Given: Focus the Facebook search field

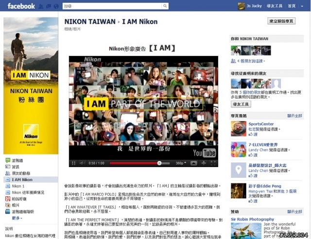Looking at the screenshot, I should click(x=112, y=6).
